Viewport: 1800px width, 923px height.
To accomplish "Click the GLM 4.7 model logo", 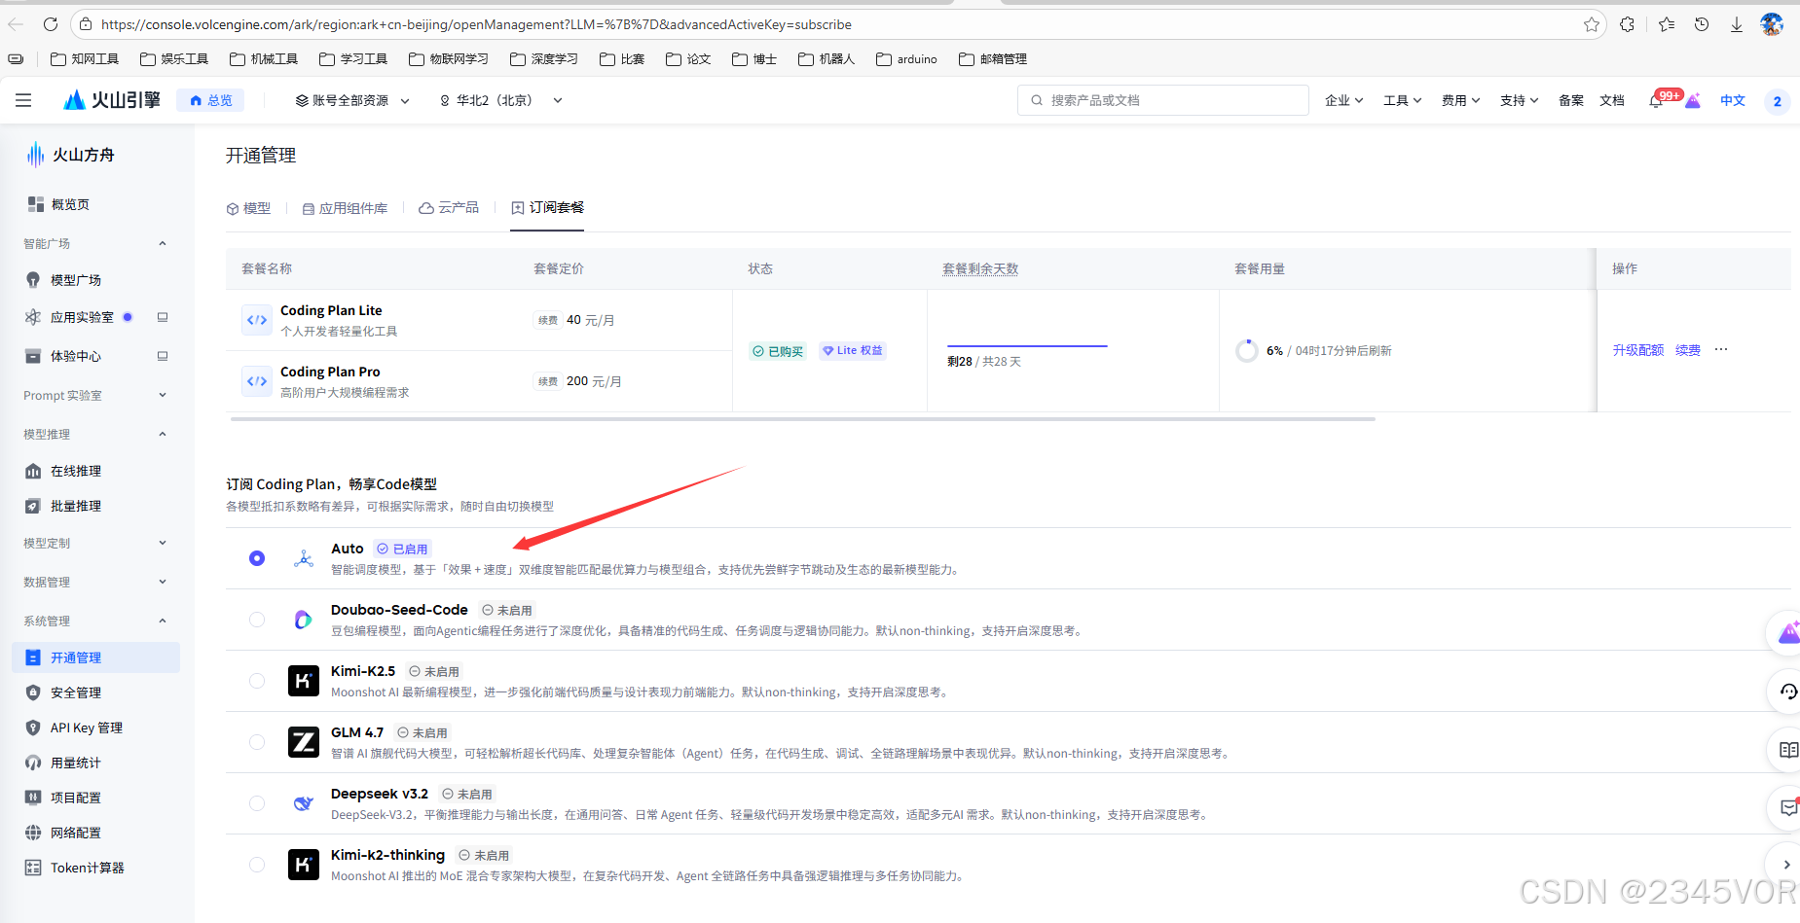I will click(x=304, y=742).
